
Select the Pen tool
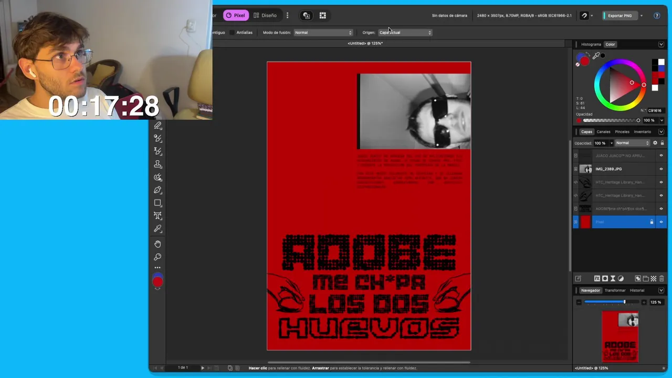click(157, 190)
